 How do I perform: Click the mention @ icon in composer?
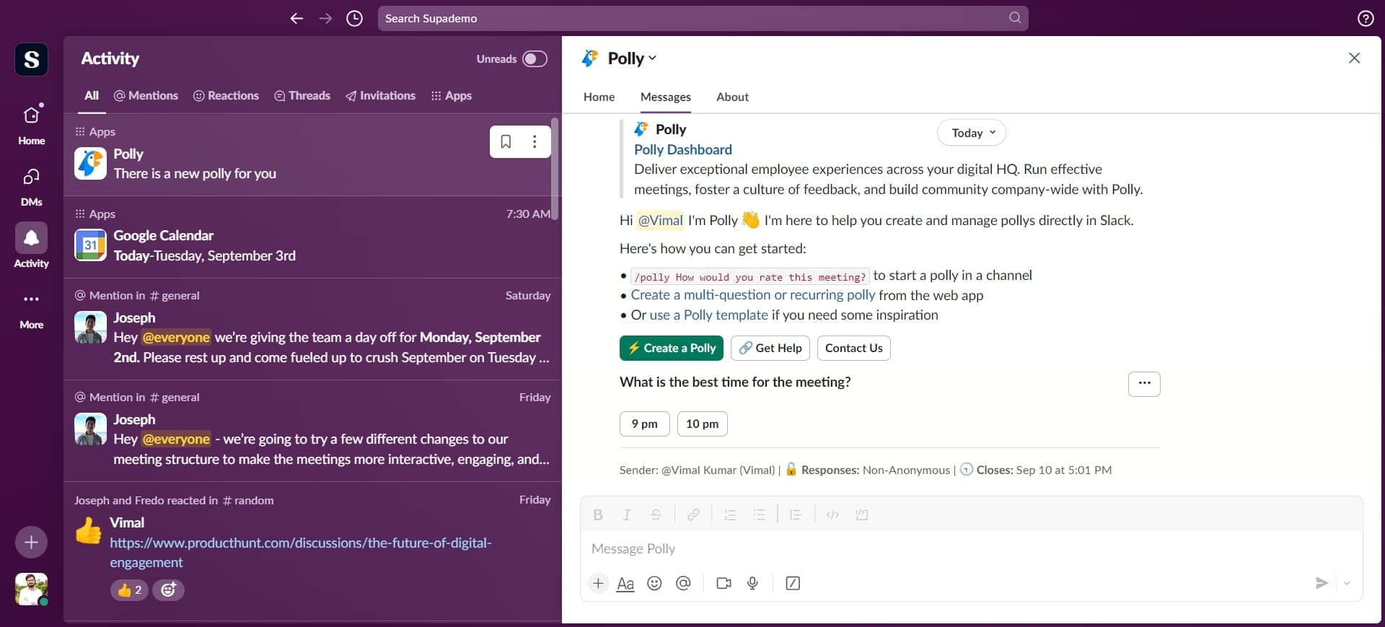pos(683,583)
